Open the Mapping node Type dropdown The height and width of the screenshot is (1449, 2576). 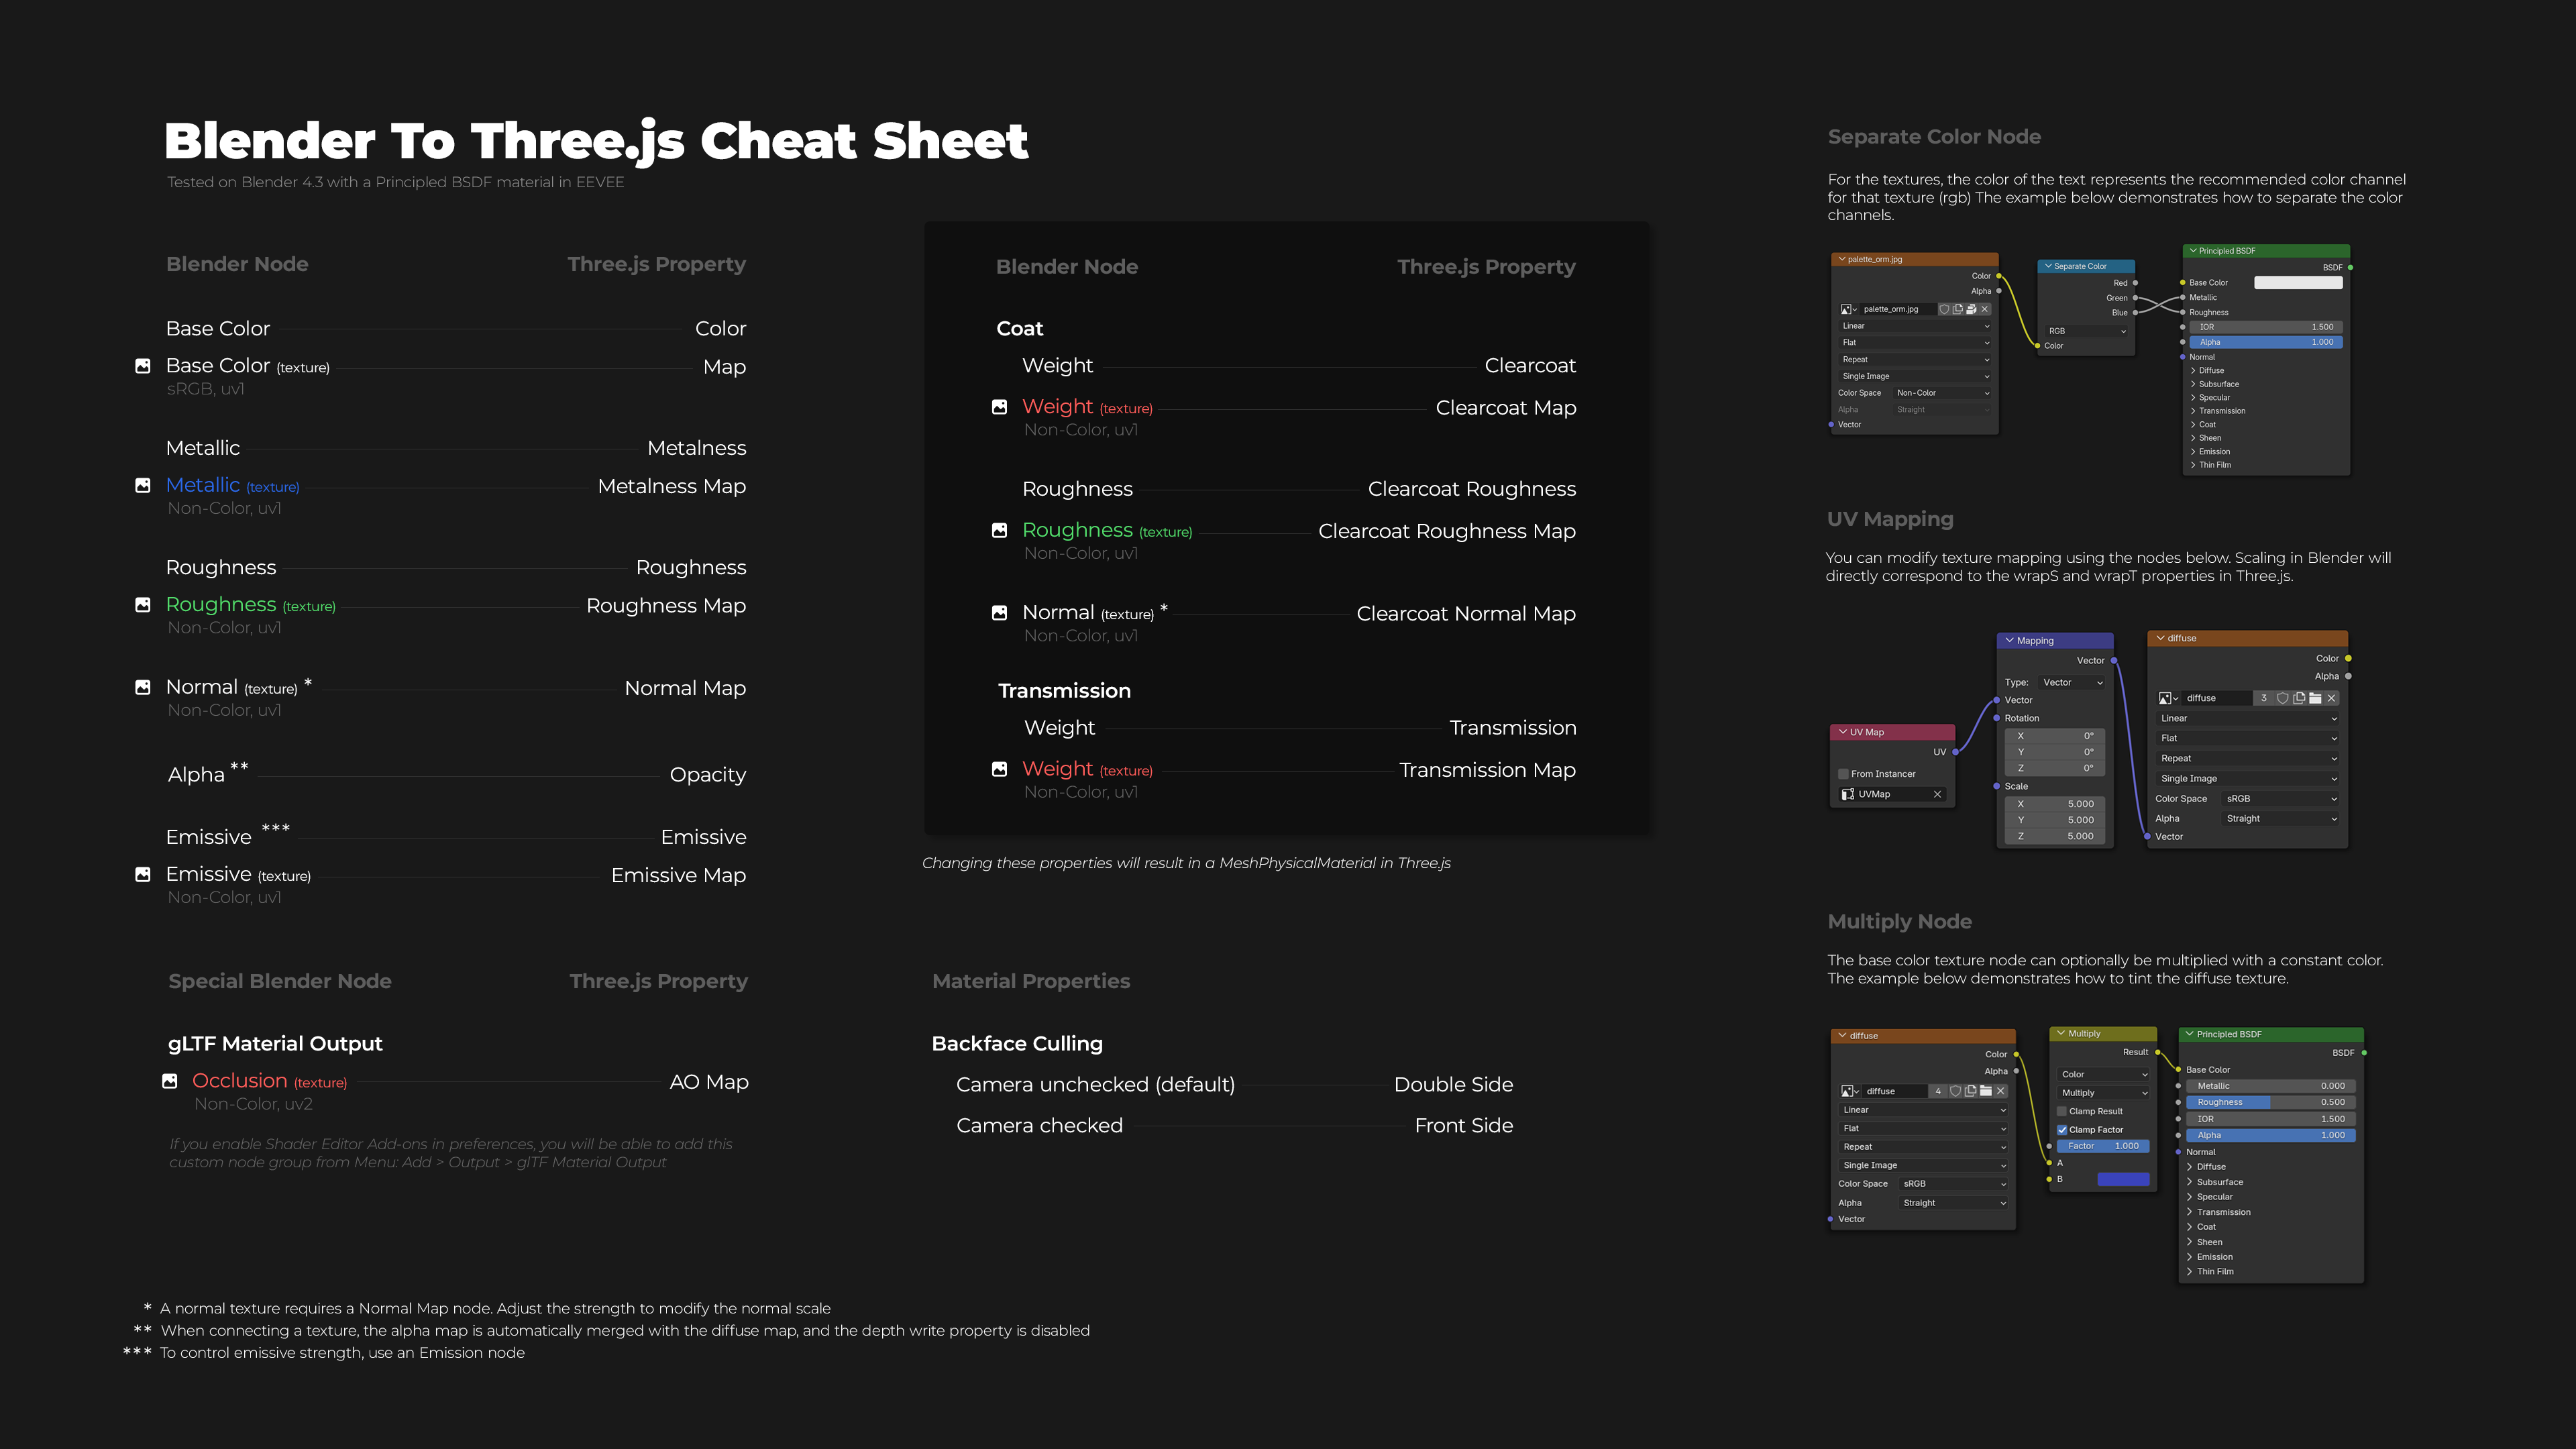(x=2072, y=682)
